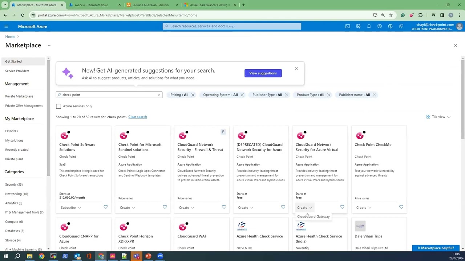The width and height of the screenshot is (465, 261).
Task: Click the View suggestions button
Action: 263,73
